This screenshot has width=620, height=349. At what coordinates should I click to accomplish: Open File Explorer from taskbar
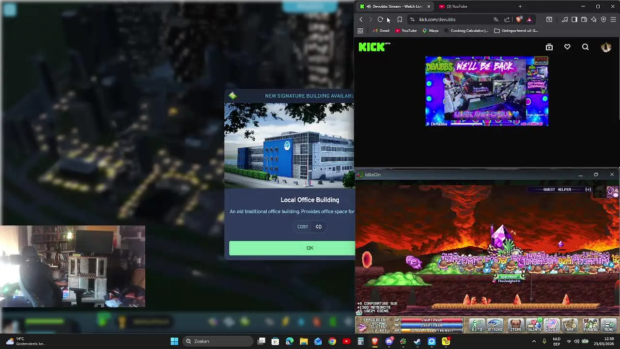tap(304, 341)
